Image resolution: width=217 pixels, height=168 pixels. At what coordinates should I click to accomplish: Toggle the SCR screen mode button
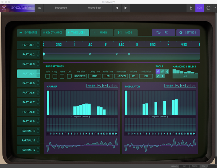199,8
